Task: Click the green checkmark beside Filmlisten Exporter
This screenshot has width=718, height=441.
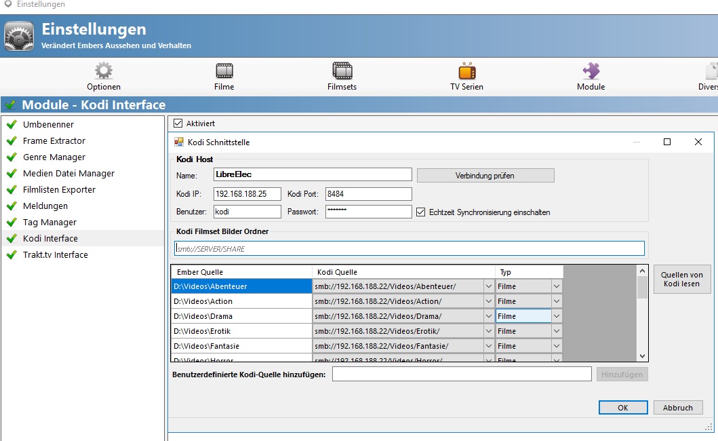Action: click(12, 190)
